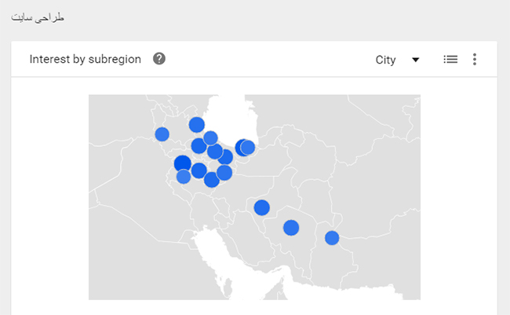The height and width of the screenshot is (315, 510).
Task: Click the Interest by subregion heading
Action: click(x=85, y=60)
